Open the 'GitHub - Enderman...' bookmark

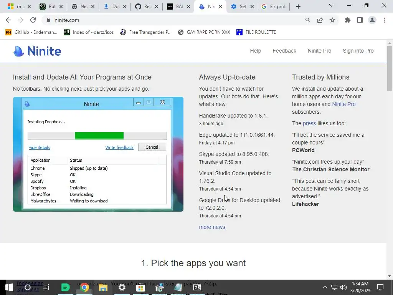tap(31, 32)
